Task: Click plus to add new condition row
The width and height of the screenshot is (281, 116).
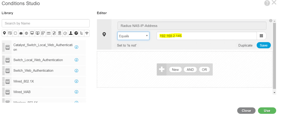Action: [x=162, y=69]
